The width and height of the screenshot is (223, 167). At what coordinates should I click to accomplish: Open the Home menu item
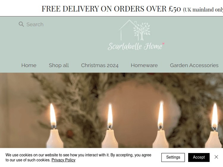click(29, 66)
